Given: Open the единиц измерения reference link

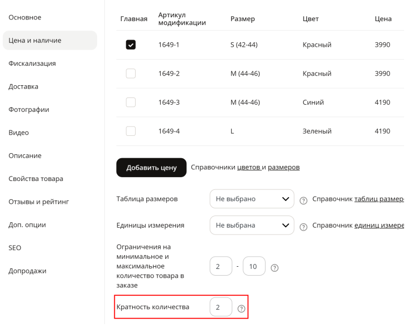Looking at the screenshot, I should pyautogui.click(x=379, y=225).
